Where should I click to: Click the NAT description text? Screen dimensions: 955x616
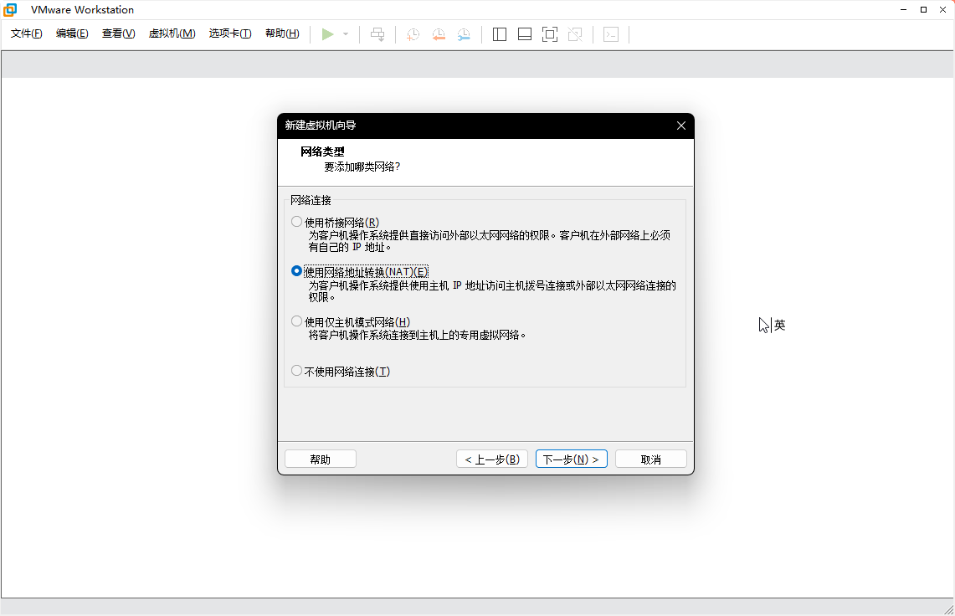[492, 291]
